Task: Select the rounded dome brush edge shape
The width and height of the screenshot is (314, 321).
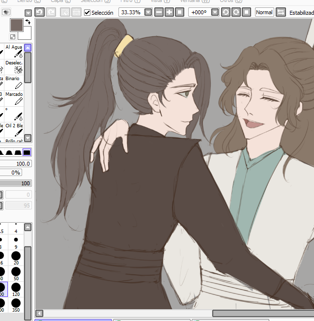Action: (9, 152)
